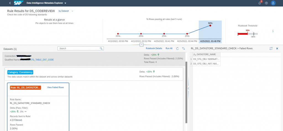Select the 50% run point at 03:48 PM
Viewport: 283px width, 131px height.
click(210, 25)
